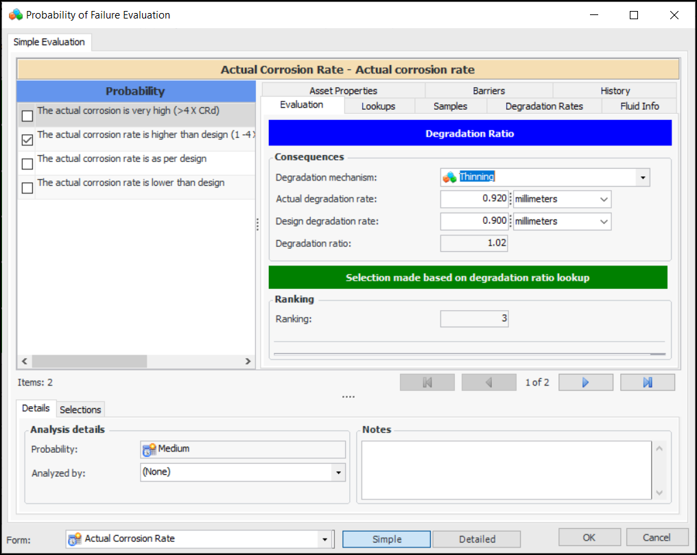The height and width of the screenshot is (555, 697).
Task: Click the Medium probability icon
Action: click(150, 449)
